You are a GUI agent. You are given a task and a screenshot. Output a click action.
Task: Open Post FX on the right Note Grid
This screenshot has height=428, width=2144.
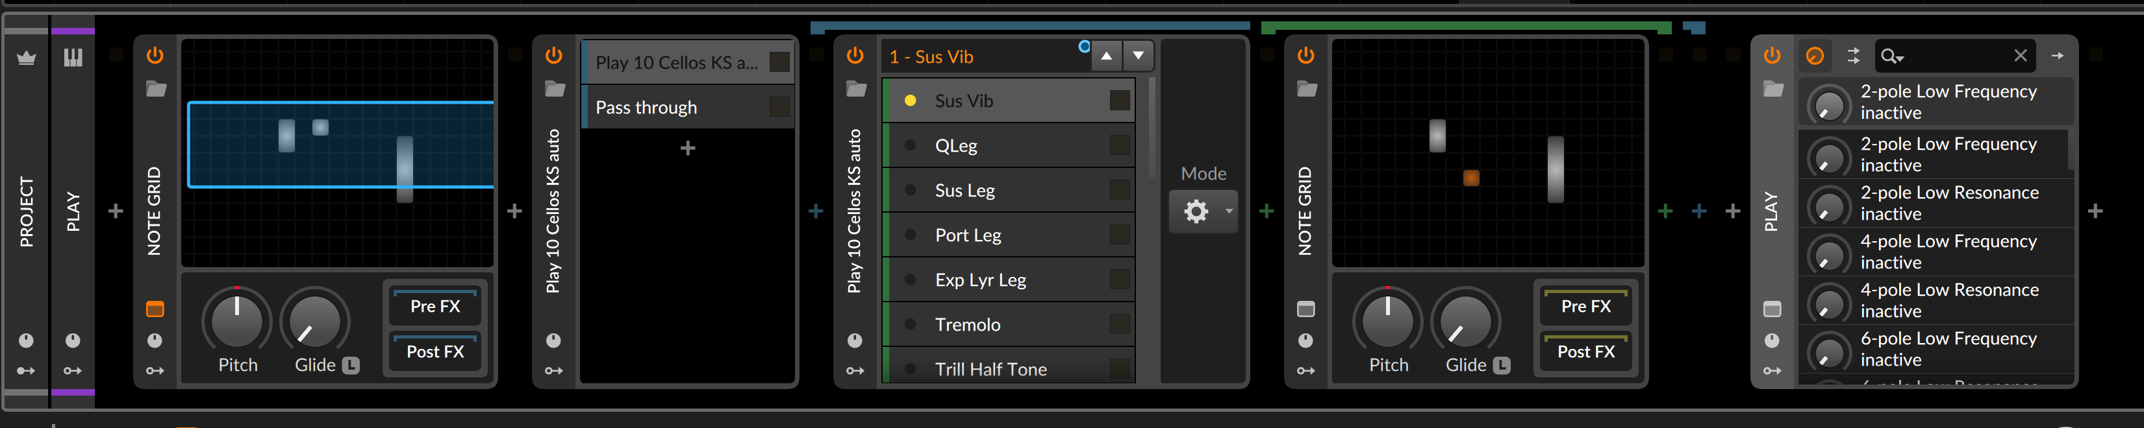pyautogui.click(x=1585, y=351)
